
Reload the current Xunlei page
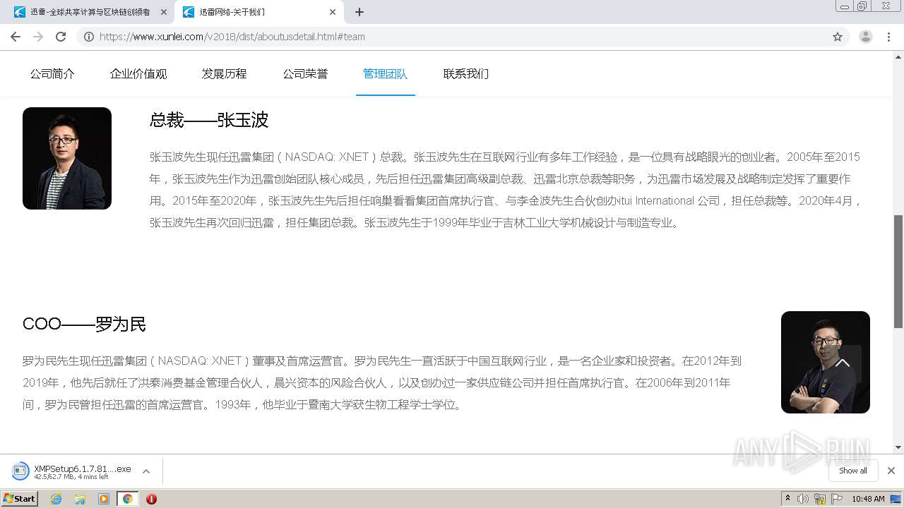[x=61, y=37]
